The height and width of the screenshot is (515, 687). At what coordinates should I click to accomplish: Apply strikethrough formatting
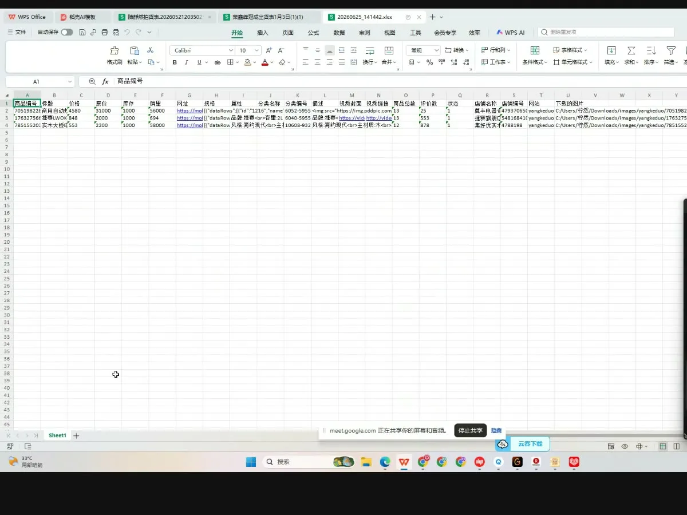point(218,62)
